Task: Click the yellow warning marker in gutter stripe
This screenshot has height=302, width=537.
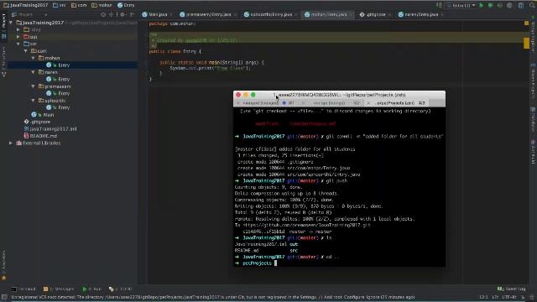Action: coord(526,43)
